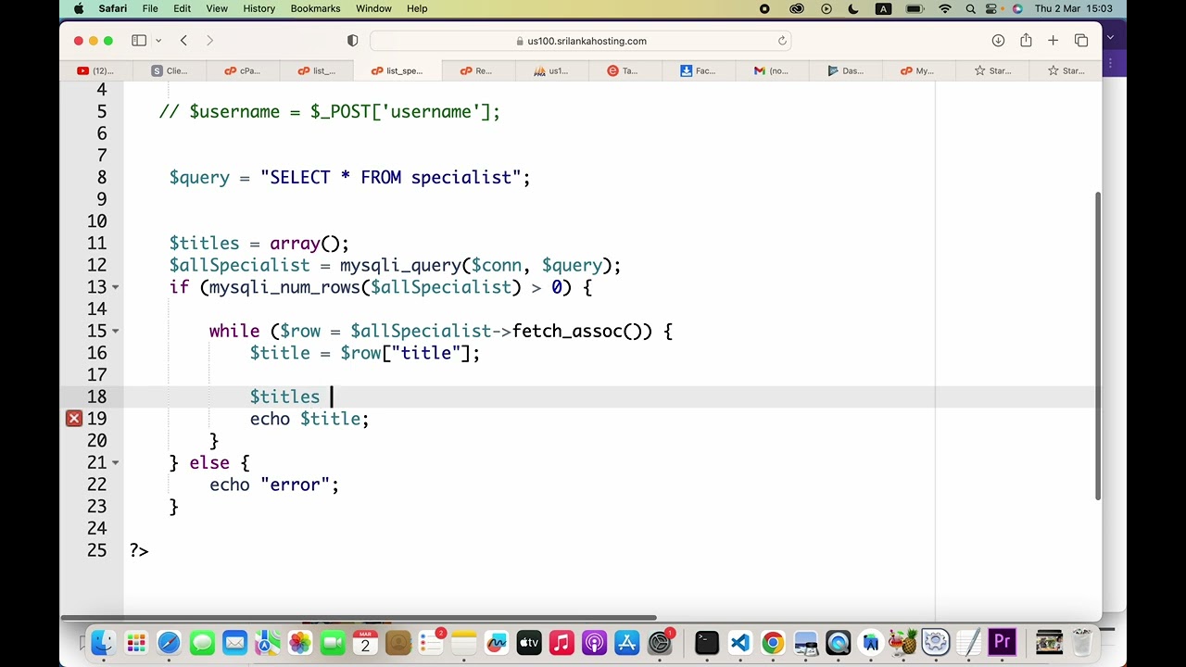Screen dimensions: 1186x667
Task: Go forward with the forward arrow
Action: click(209, 41)
